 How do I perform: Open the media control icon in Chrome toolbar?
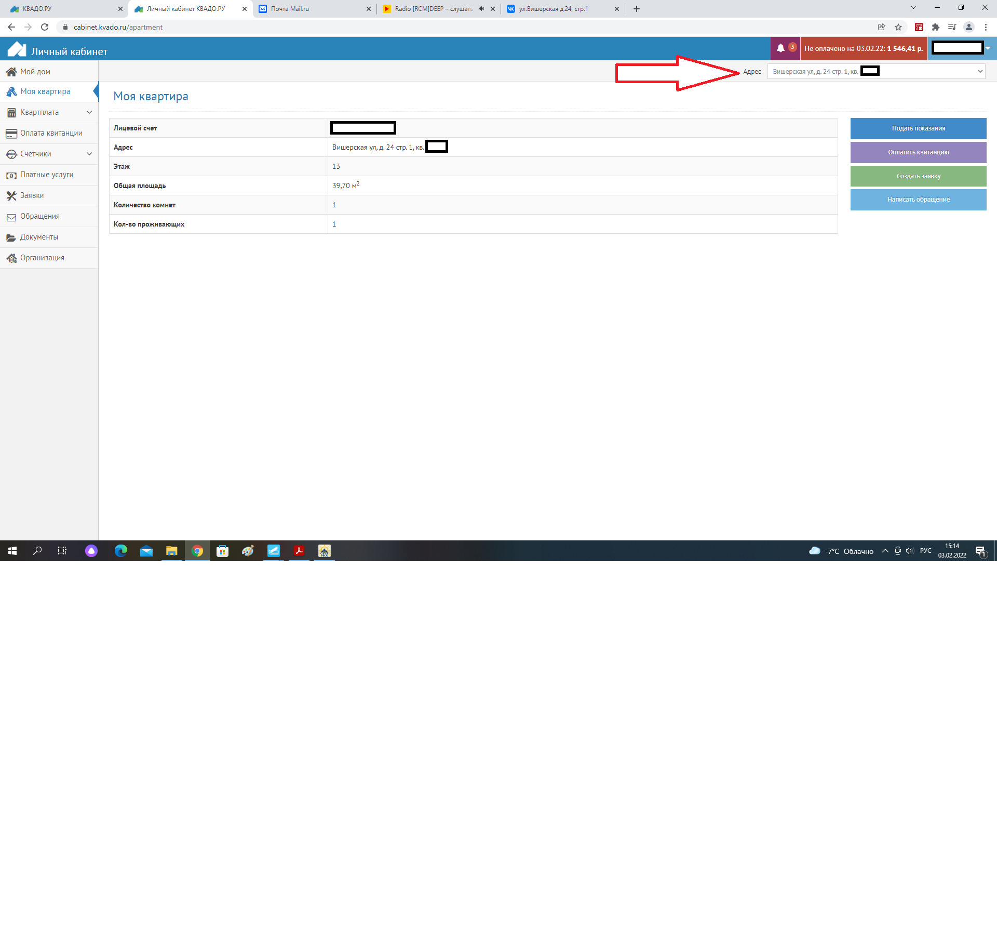coord(952,27)
